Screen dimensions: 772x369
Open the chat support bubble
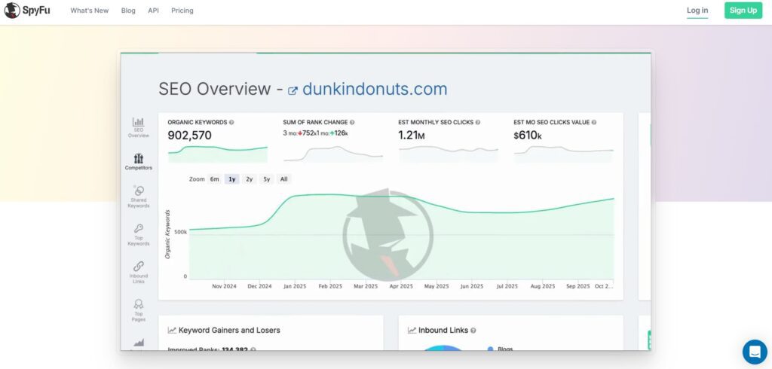click(755, 352)
